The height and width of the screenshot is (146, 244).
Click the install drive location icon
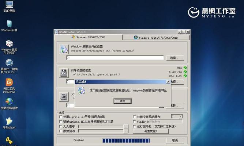tap(64, 97)
